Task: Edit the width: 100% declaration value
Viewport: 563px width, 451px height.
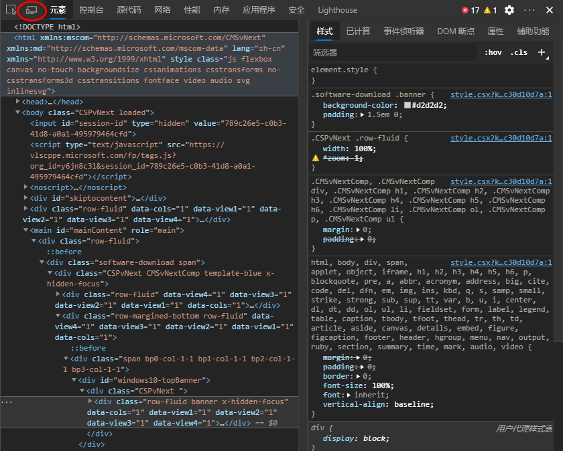Action: click(365, 149)
